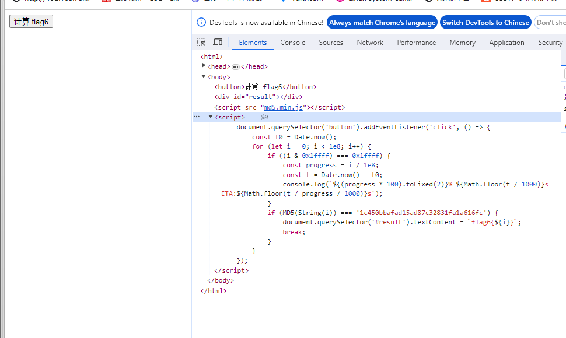Click the 0x1ffff condition line
The height and width of the screenshot is (338, 566).
coord(329,156)
